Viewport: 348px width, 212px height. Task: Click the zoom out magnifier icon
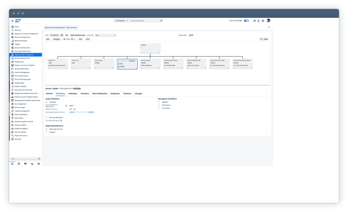[x=65, y=39]
